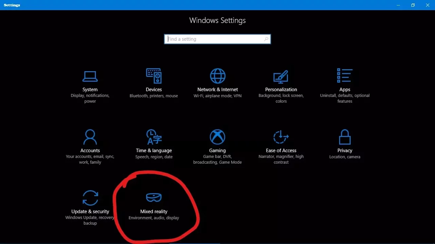Screen dimensions: 435x244
Task: Open the Mixed reality headset icon
Action: tap(154, 197)
